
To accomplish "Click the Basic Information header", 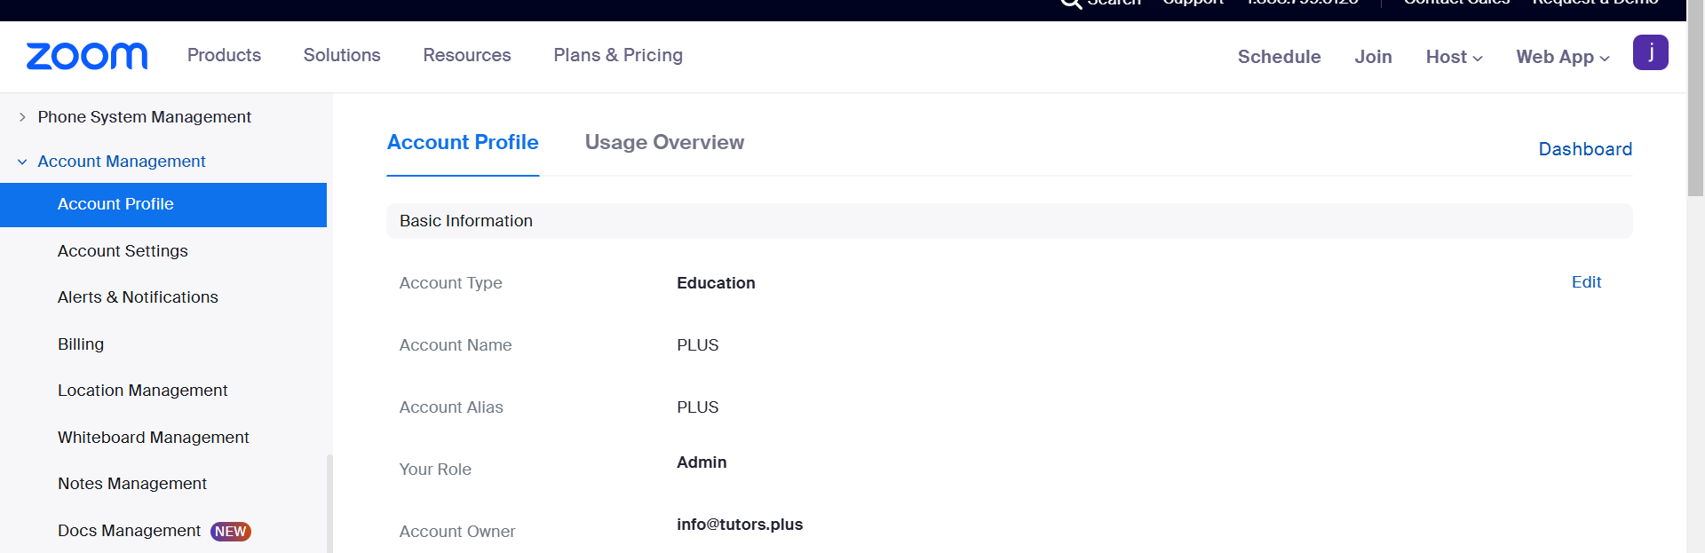I will click(x=1009, y=221).
